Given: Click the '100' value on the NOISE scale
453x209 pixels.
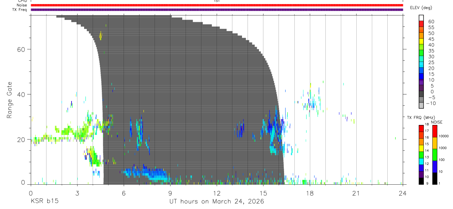Looking at the screenshot, I should click(x=442, y=160).
